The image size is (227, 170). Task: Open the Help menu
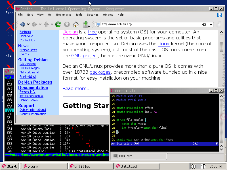tap(120, 15)
